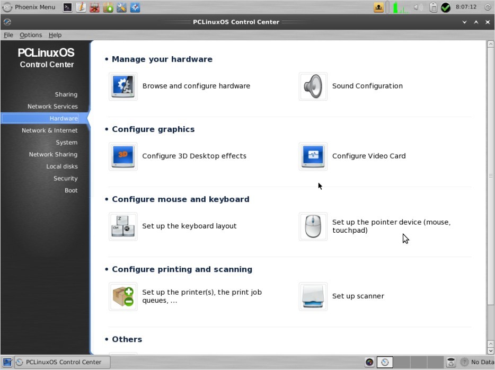Select the Hardware category
The width and height of the screenshot is (495, 370).
point(45,118)
